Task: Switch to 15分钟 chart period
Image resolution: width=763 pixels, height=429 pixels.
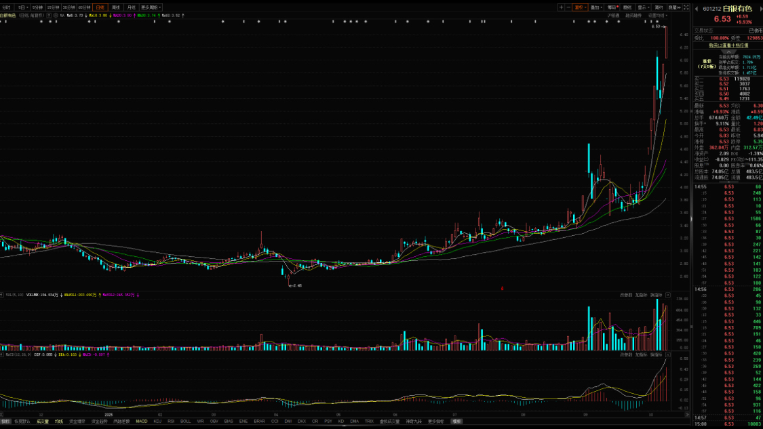Action: coord(53,7)
